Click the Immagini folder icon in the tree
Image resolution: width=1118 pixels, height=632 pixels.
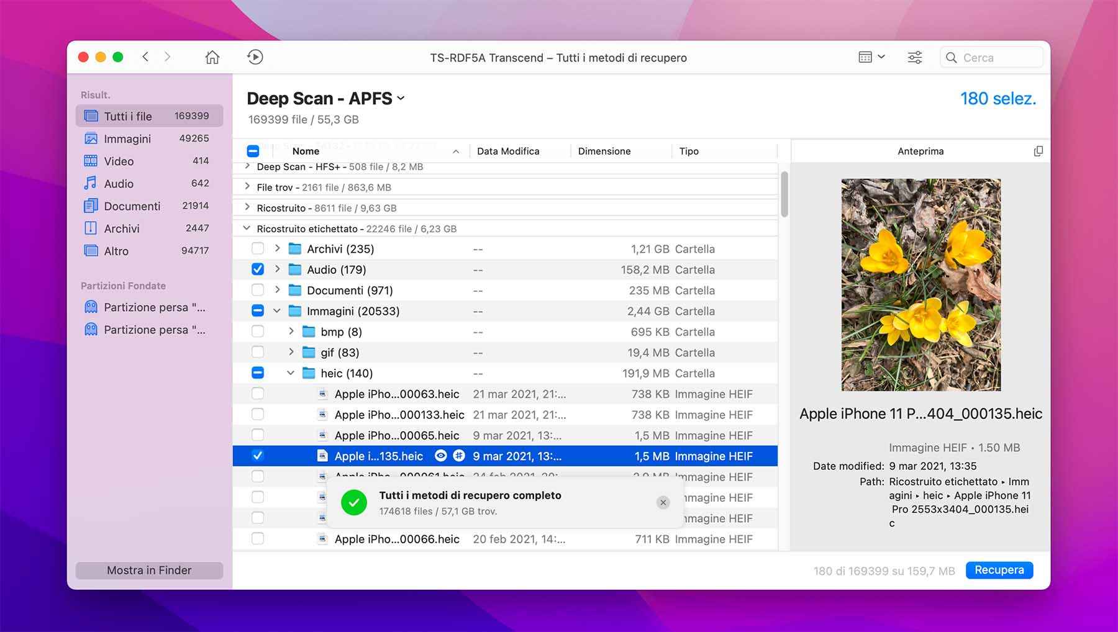(295, 311)
